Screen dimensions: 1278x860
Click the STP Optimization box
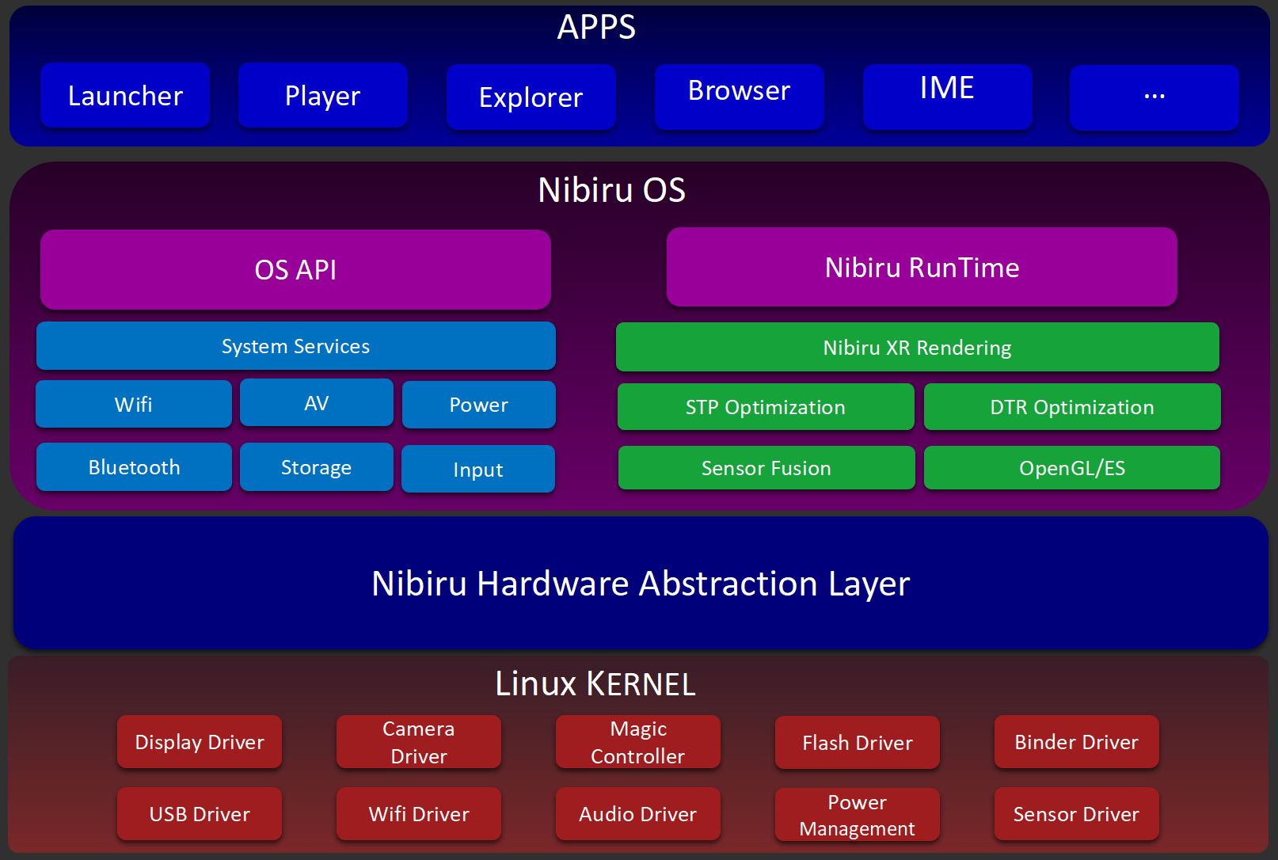765,407
